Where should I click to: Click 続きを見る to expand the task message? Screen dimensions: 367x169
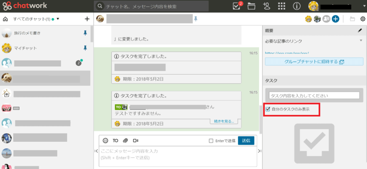(224, 121)
